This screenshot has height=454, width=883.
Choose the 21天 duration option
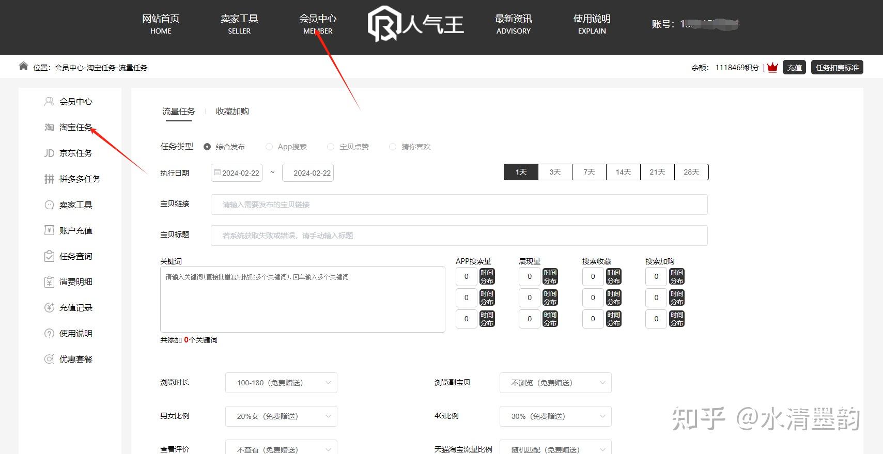(657, 172)
